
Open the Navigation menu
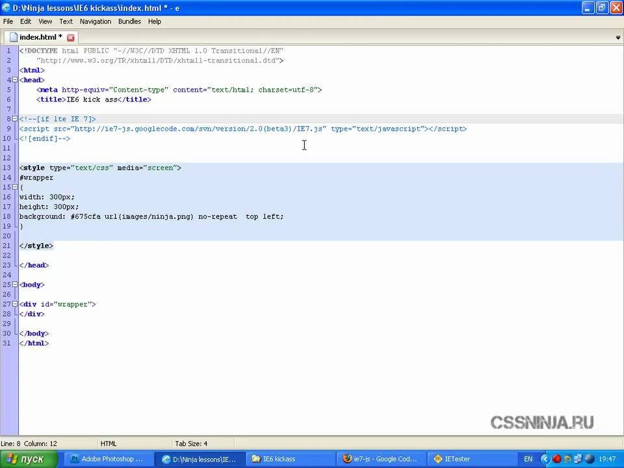tap(96, 21)
